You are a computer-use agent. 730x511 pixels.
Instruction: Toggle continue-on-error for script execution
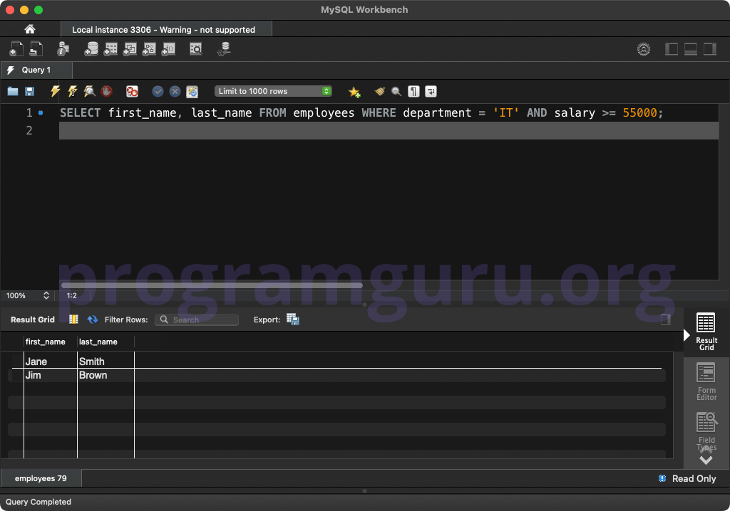pyautogui.click(x=132, y=91)
